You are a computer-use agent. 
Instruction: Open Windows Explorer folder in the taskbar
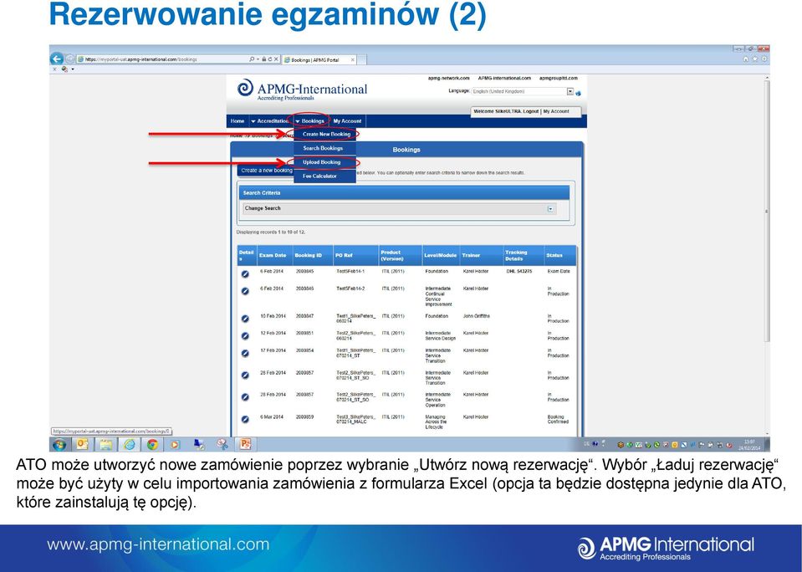106,444
